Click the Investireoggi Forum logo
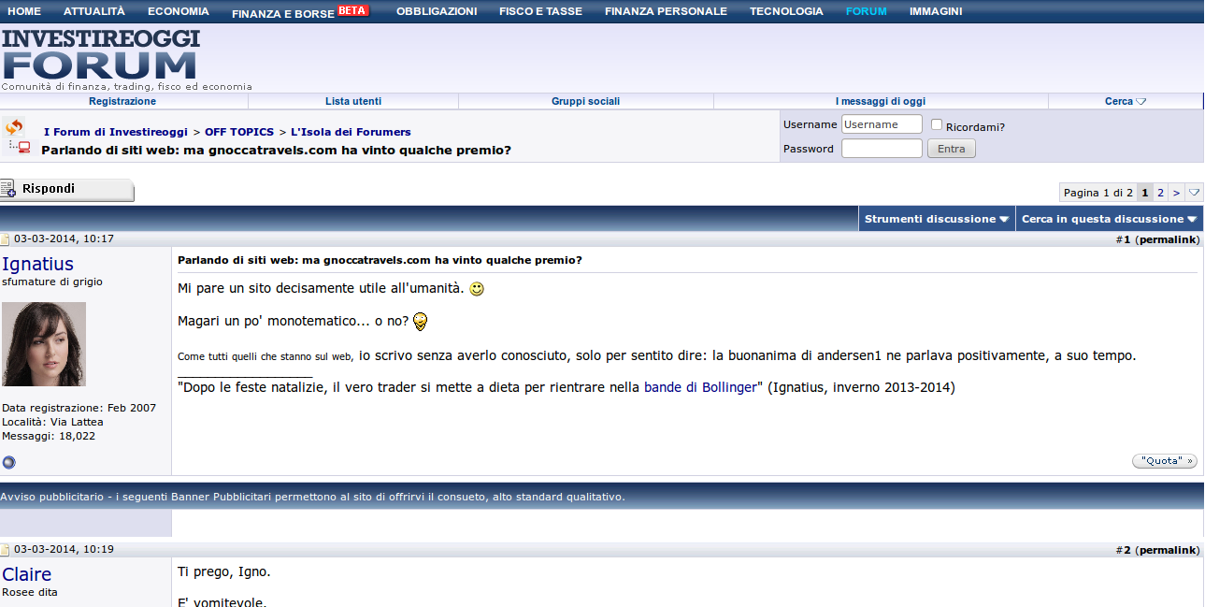This screenshot has width=1205, height=607. click(100, 56)
